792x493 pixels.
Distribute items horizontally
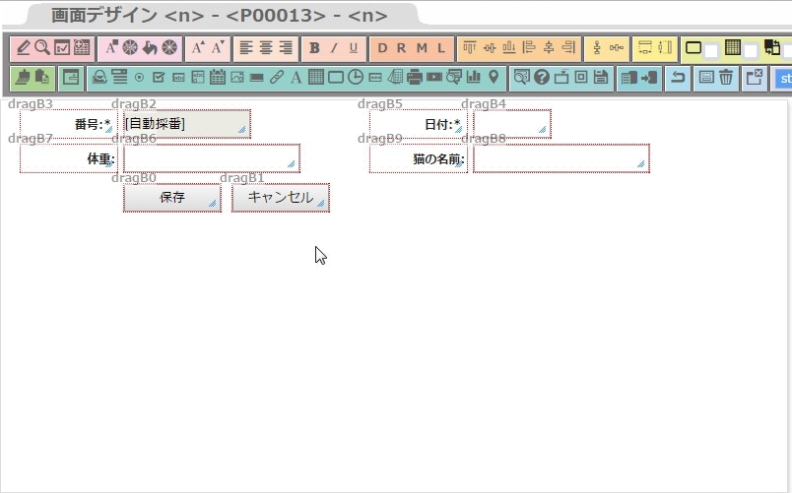pyautogui.click(x=617, y=48)
